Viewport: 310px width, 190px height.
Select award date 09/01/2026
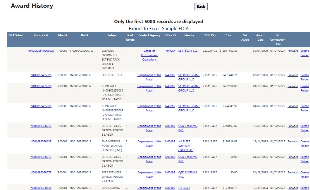click(260, 51)
